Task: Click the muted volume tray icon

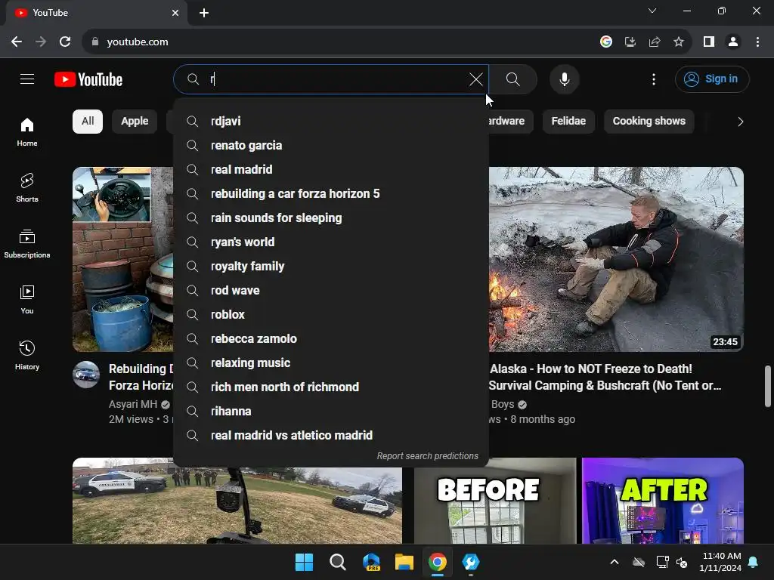Action: [x=683, y=562]
